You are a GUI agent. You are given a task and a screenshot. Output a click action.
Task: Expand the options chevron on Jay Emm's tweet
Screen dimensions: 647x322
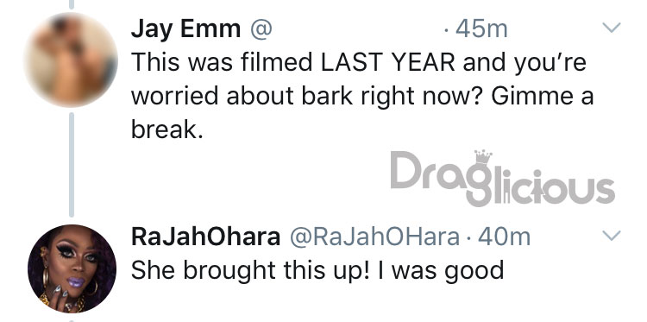click(611, 28)
